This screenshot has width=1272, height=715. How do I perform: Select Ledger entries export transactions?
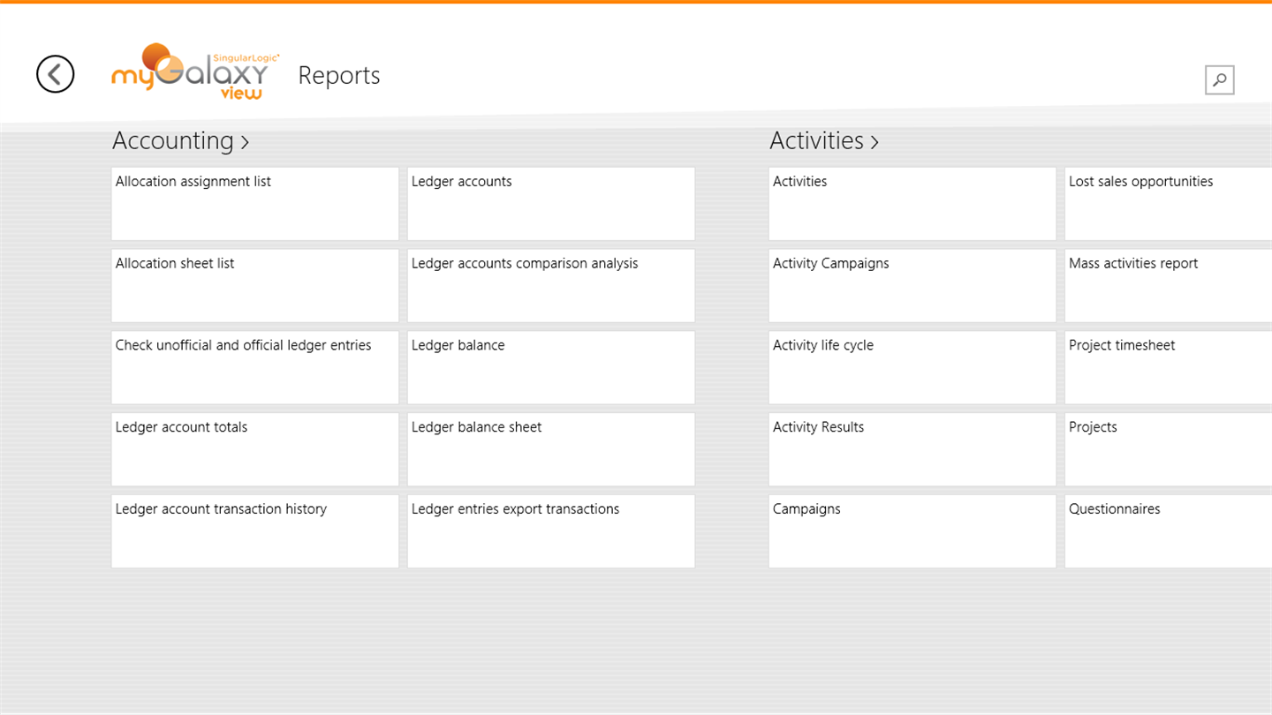tap(550, 531)
